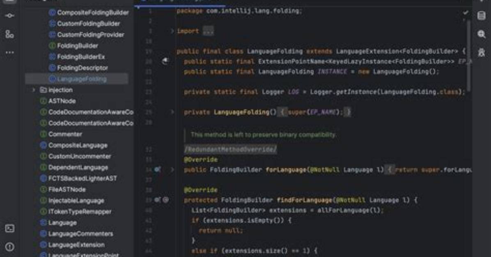Click round red gutter icon on findForLanguage line
Image resolution: width=491 pixels, height=257 pixels.
click(165, 200)
